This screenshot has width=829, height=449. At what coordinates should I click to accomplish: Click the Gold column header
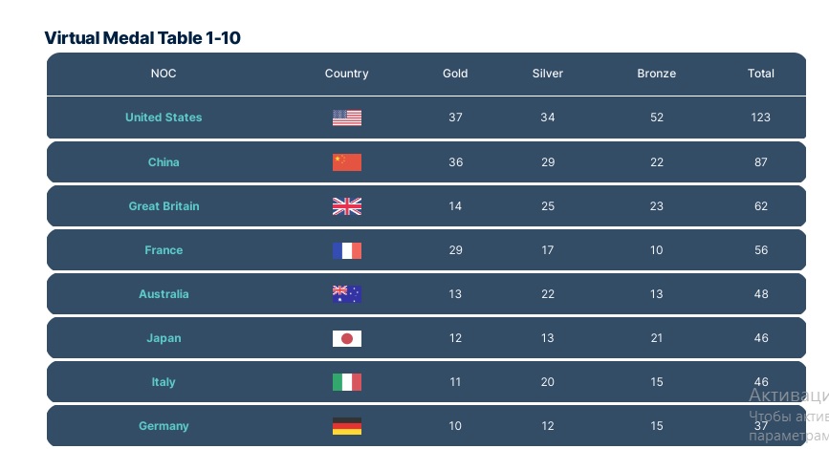(x=455, y=74)
